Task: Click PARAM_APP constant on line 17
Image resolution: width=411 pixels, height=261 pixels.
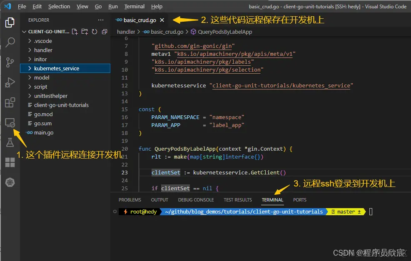Action: coord(166,125)
